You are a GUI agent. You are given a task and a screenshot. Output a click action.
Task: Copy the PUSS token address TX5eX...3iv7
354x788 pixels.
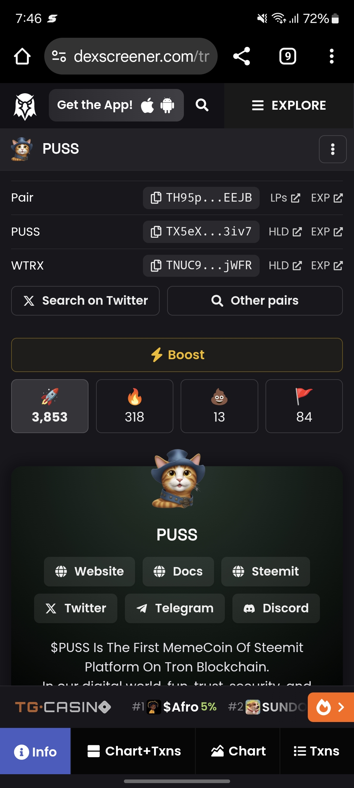tap(201, 232)
